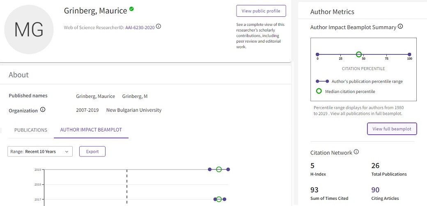Viewport: 427px width, 206px height.
Task: Open the ResearcherID AAI-6230-2020 link
Action: 140,27
